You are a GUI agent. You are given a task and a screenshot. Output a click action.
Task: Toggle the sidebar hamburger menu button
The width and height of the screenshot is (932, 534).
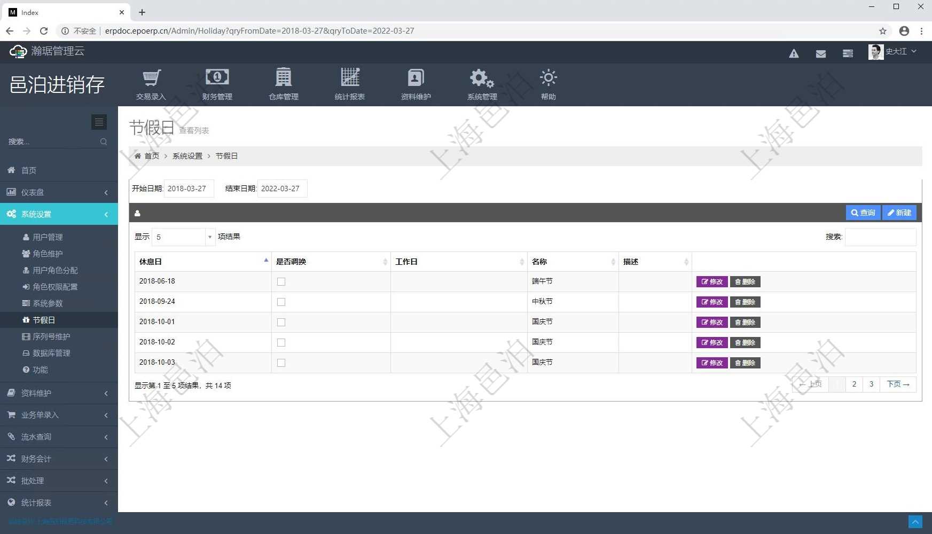point(99,122)
